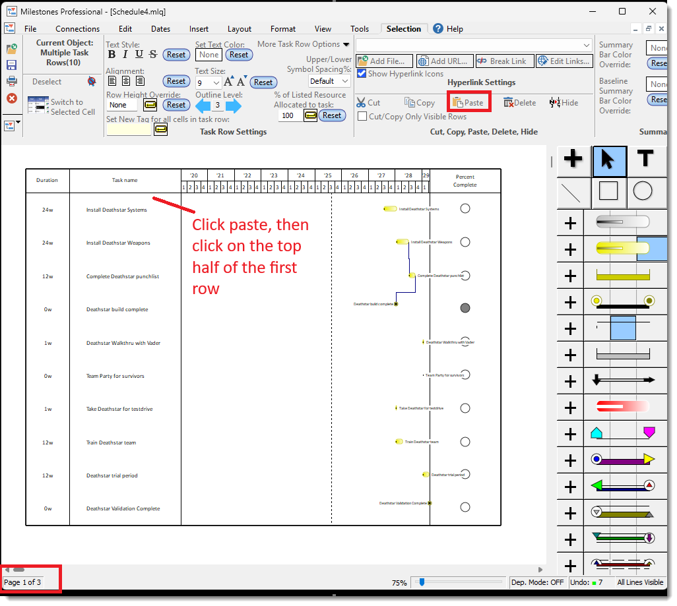Open the Symbol Spacing Default dropdown
Viewport: 677px width, 606px height.
(346, 81)
